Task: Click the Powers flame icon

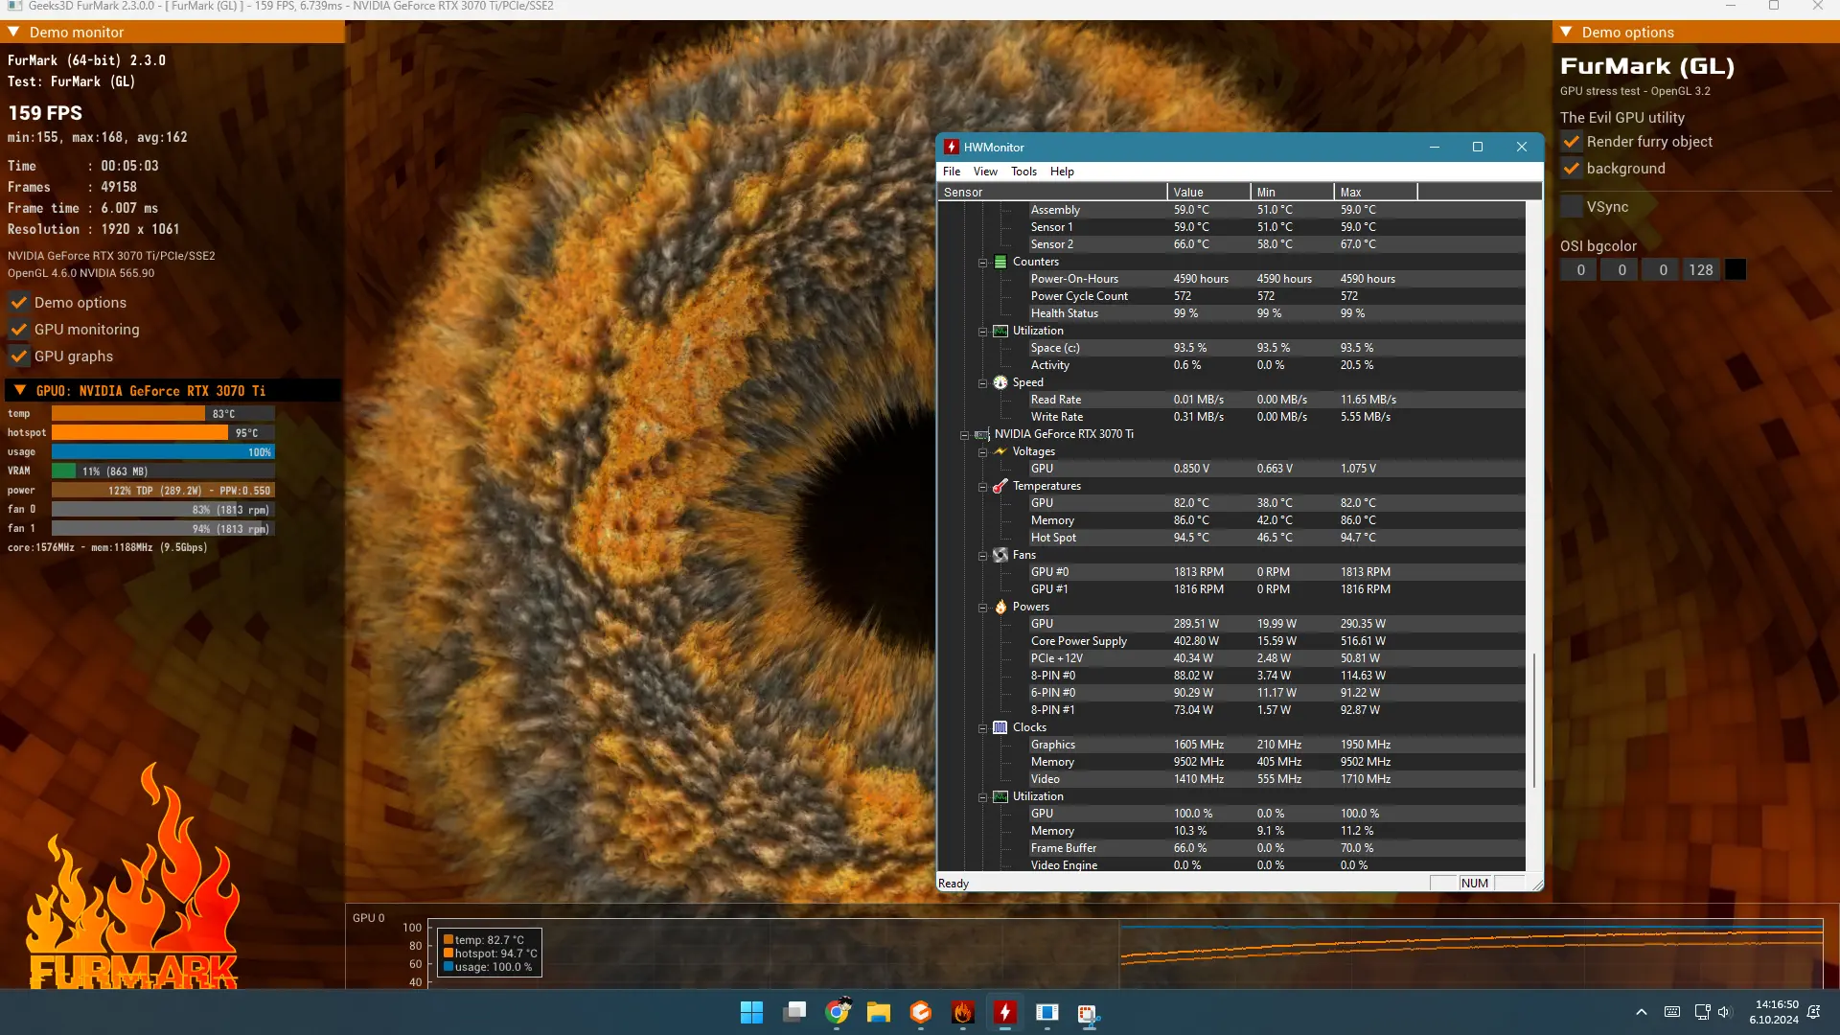Action: (1000, 607)
